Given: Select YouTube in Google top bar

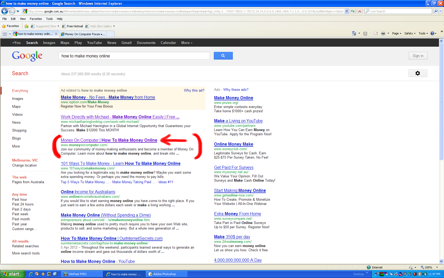Looking at the screenshot, I should click(94, 43).
